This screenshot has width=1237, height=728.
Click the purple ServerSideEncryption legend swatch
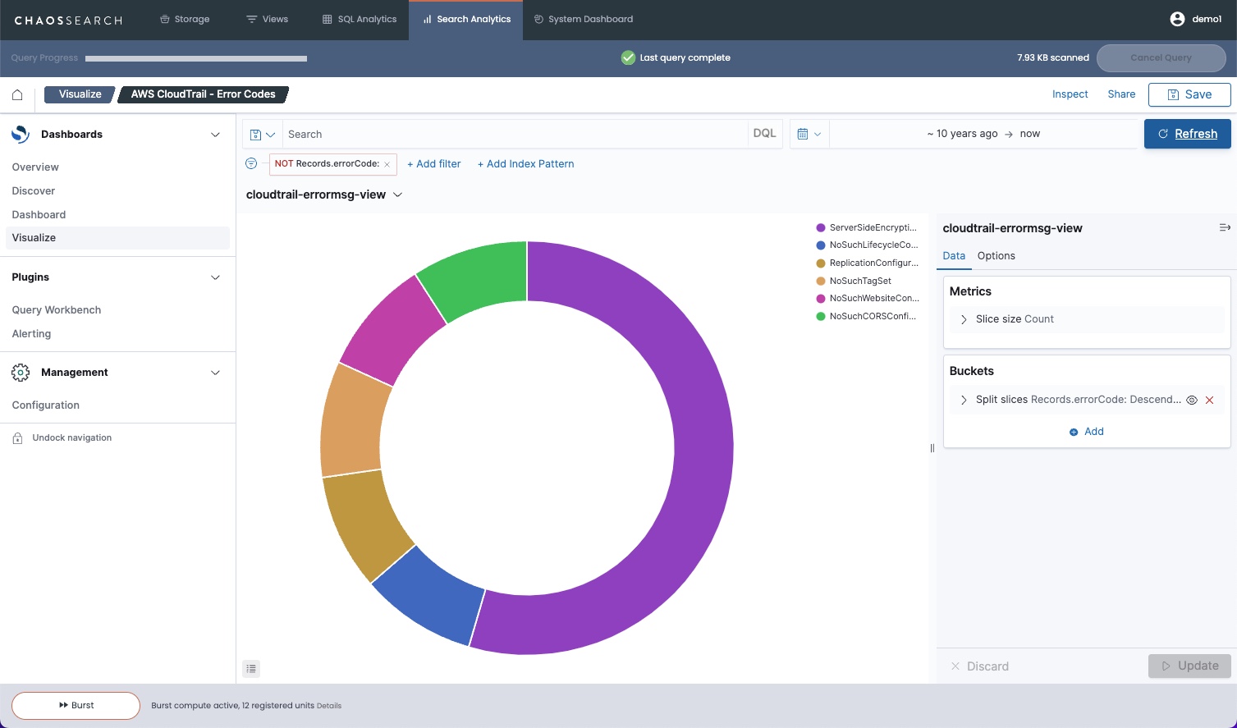pos(821,227)
